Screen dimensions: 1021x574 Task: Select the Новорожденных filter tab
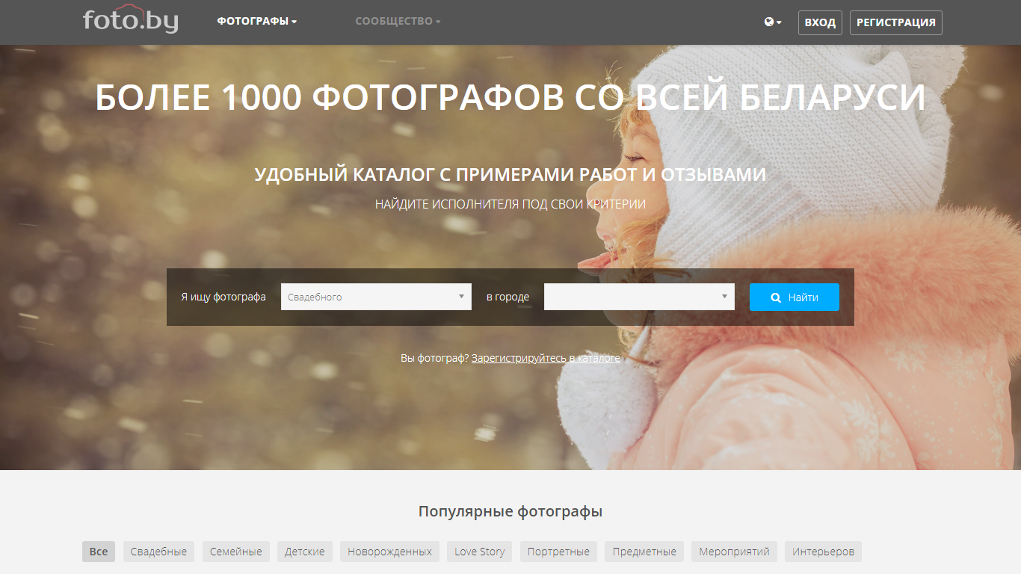tap(389, 552)
